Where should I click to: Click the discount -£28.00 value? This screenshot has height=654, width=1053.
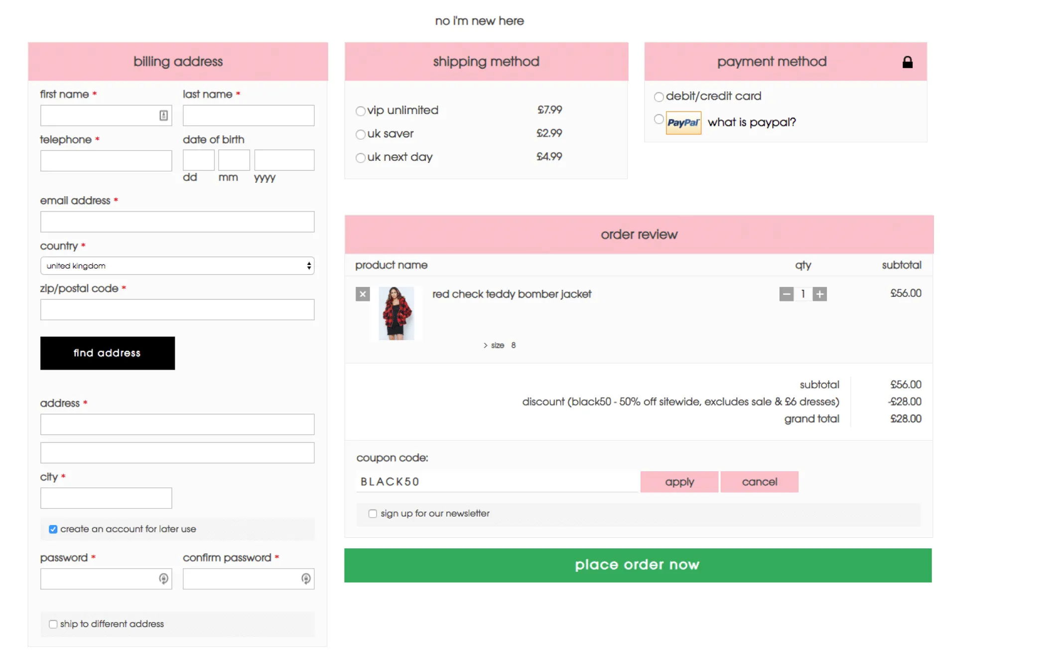[x=905, y=402]
